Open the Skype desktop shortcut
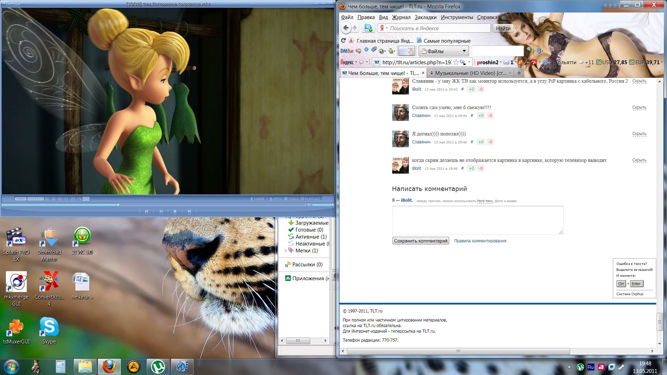The image size is (667, 375). pos(49,331)
